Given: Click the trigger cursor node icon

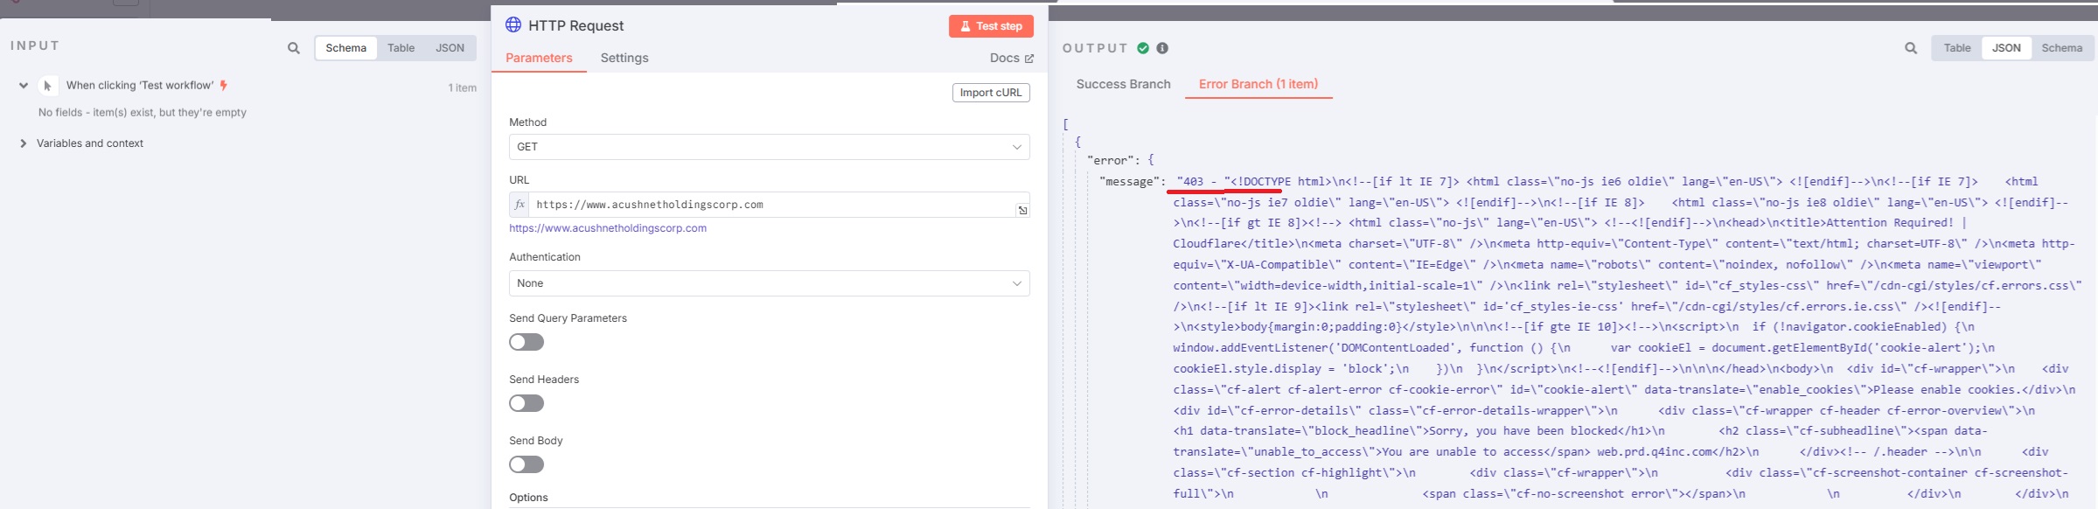Looking at the screenshot, I should click(48, 86).
